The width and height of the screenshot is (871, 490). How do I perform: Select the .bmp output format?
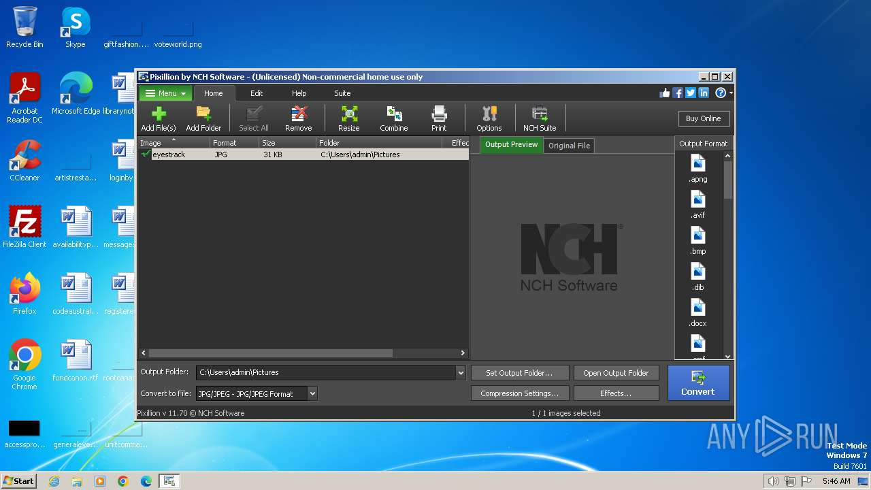pyautogui.click(x=698, y=240)
